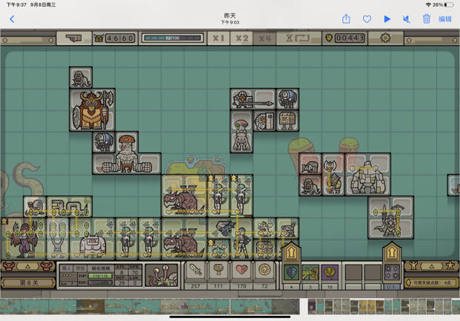The image size is (460, 321).
Task: Select the sword attack stat icon
Action: (x=196, y=270)
